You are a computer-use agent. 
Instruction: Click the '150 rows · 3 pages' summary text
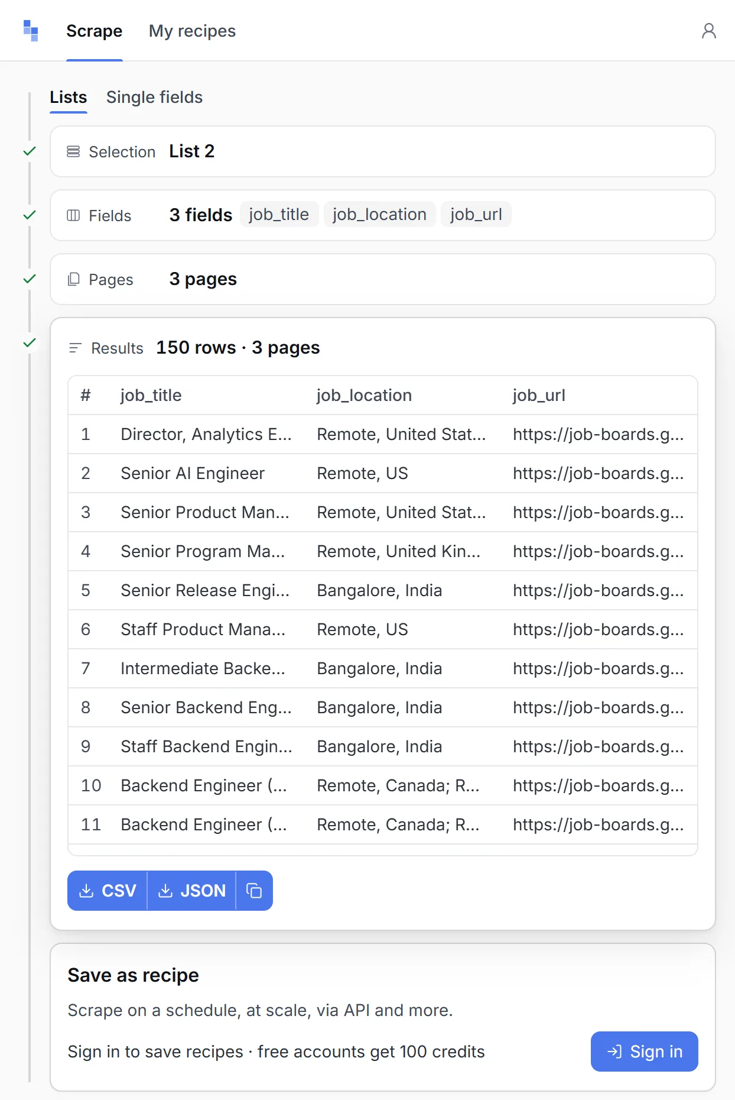(x=238, y=348)
